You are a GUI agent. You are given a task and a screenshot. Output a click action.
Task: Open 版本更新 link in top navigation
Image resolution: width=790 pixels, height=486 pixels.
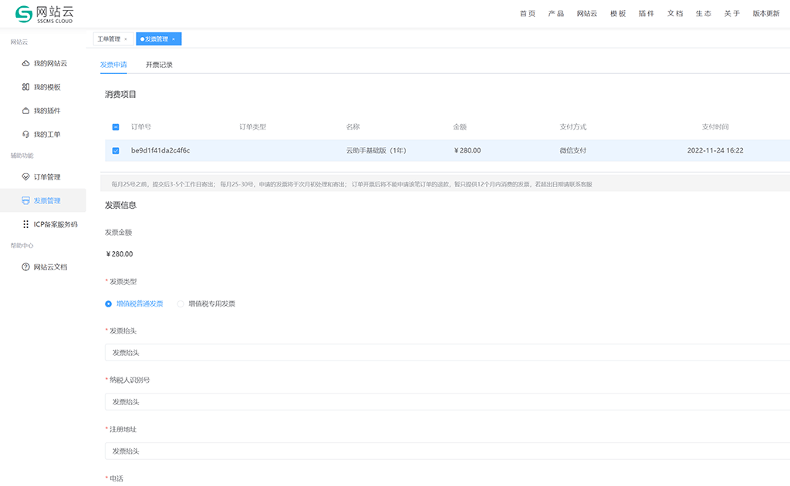pos(765,14)
